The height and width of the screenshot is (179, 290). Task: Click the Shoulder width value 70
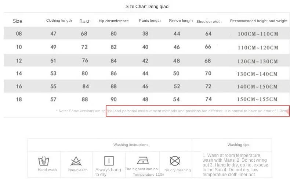pyautogui.click(x=208, y=73)
